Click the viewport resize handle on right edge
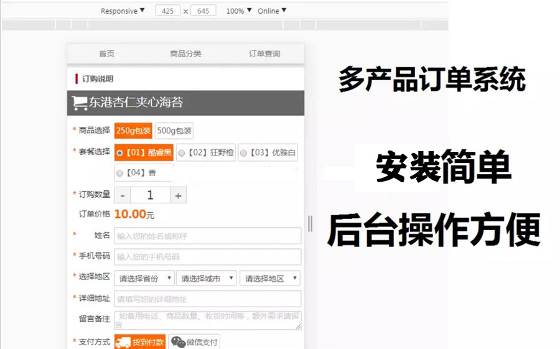This screenshot has width=560, height=349. pos(310,223)
